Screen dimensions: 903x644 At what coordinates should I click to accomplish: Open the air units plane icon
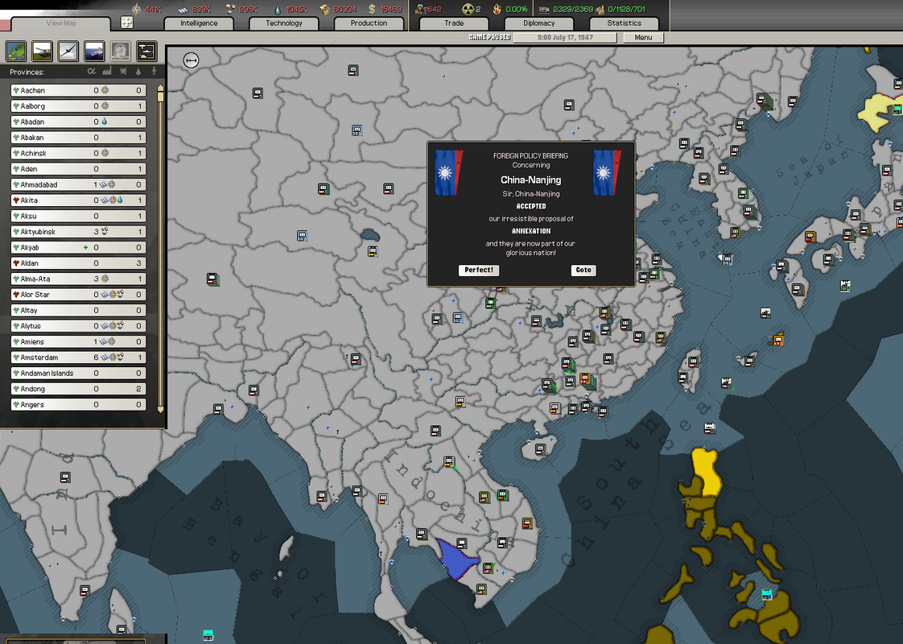coord(68,51)
